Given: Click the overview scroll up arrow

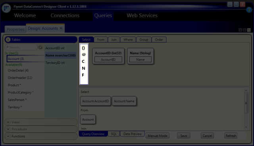Looking at the screenshot, I should click(246, 90).
